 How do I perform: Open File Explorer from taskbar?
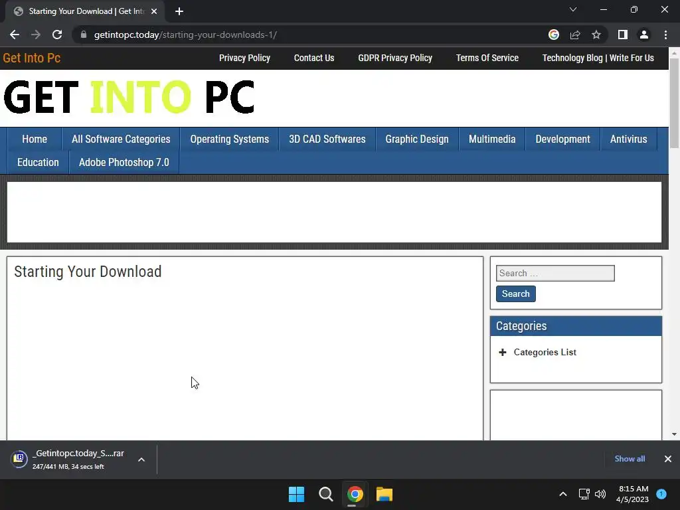[384, 494]
